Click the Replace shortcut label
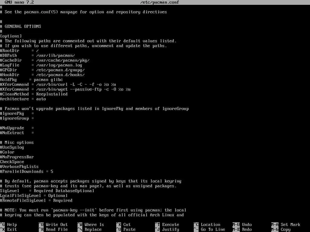This screenshot has height=232, width=310. (93, 230)
